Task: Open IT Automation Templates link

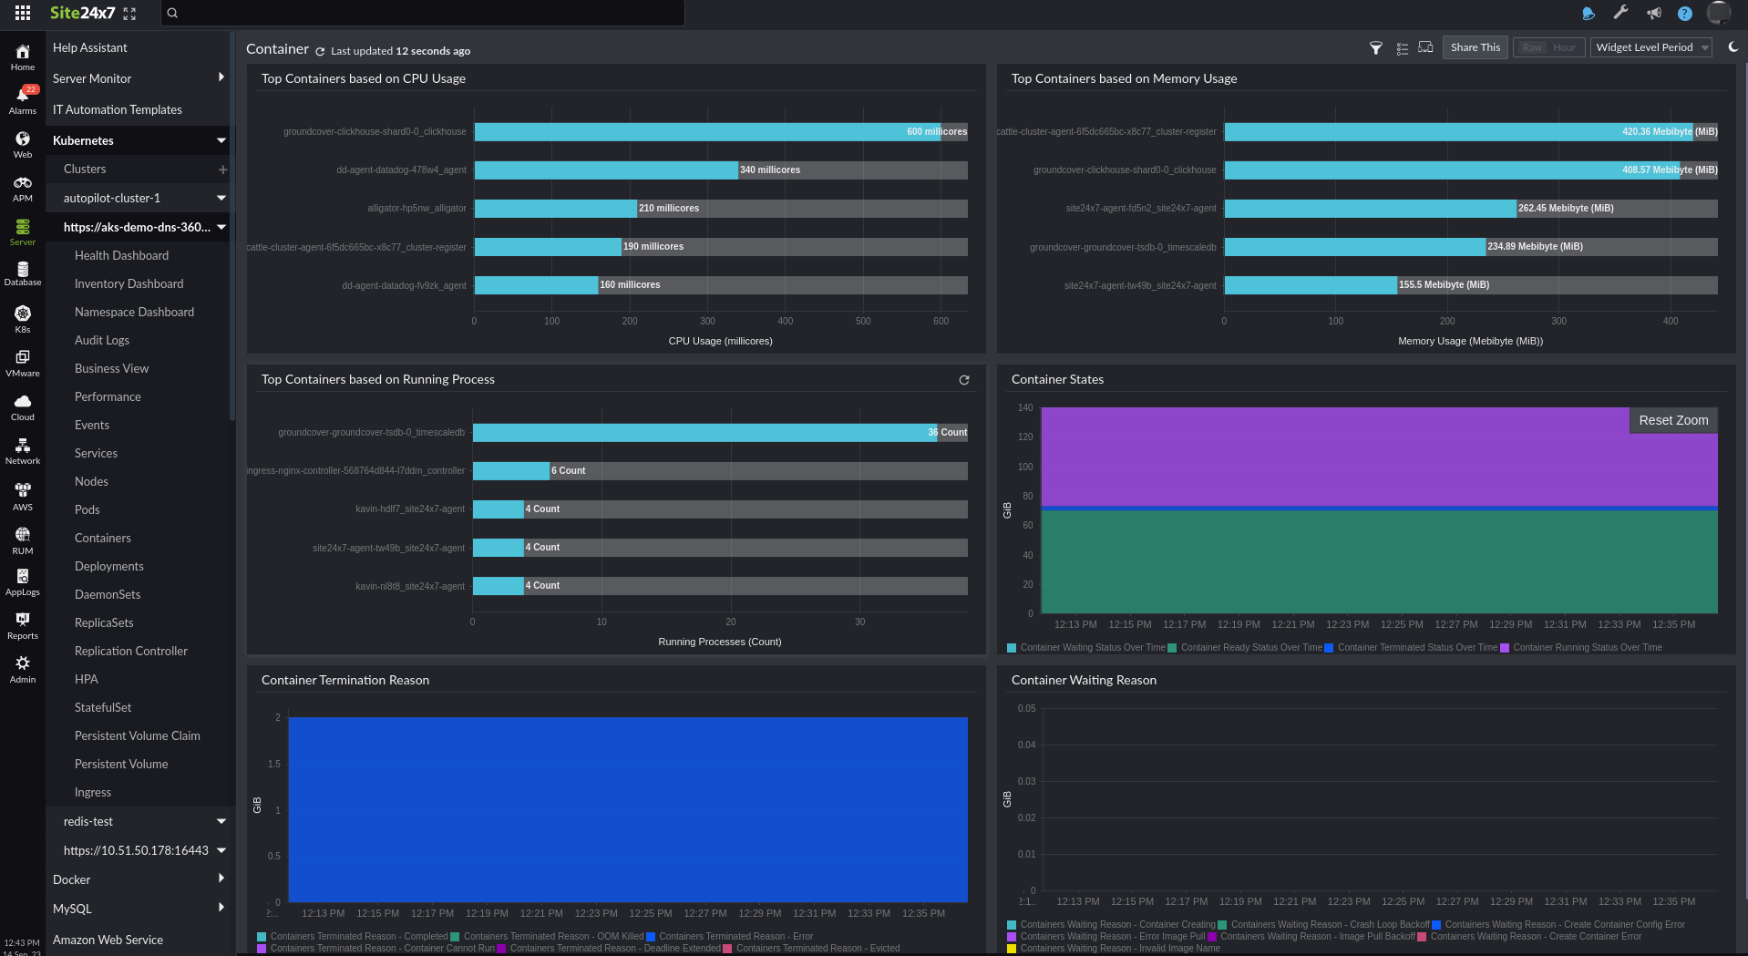Action: point(118,110)
